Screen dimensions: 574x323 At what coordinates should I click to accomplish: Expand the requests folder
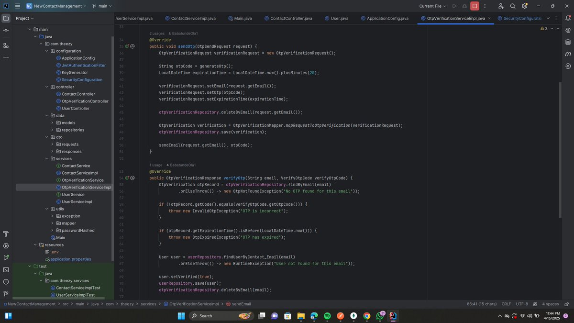click(x=53, y=144)
